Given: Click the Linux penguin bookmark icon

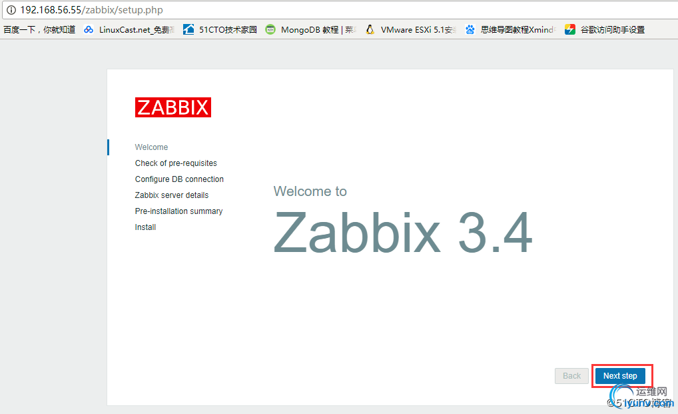Looking at the screenshot, I should [370, 29].
